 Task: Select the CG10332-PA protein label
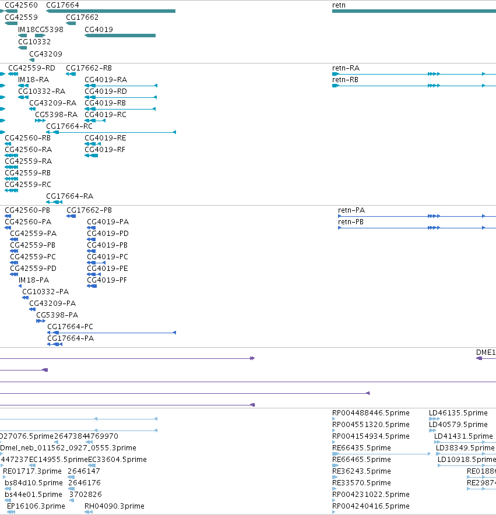[45, 292]
